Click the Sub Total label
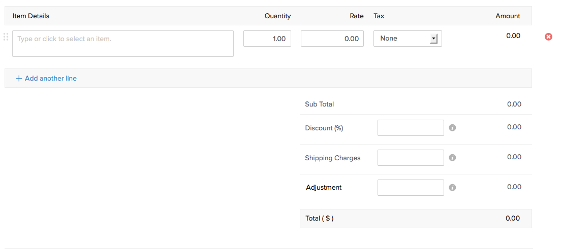 319,104
